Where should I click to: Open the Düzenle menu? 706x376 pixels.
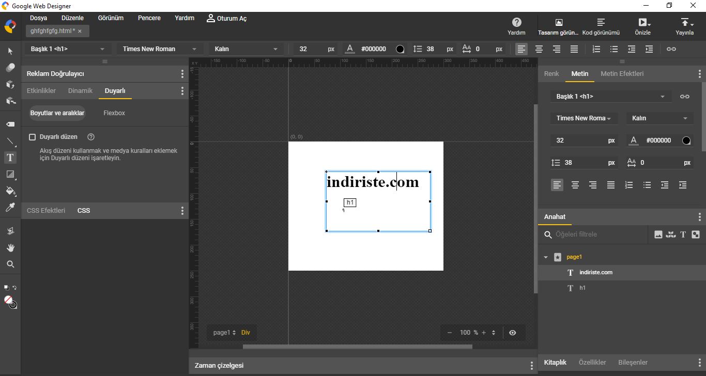(x=72, y=18)
